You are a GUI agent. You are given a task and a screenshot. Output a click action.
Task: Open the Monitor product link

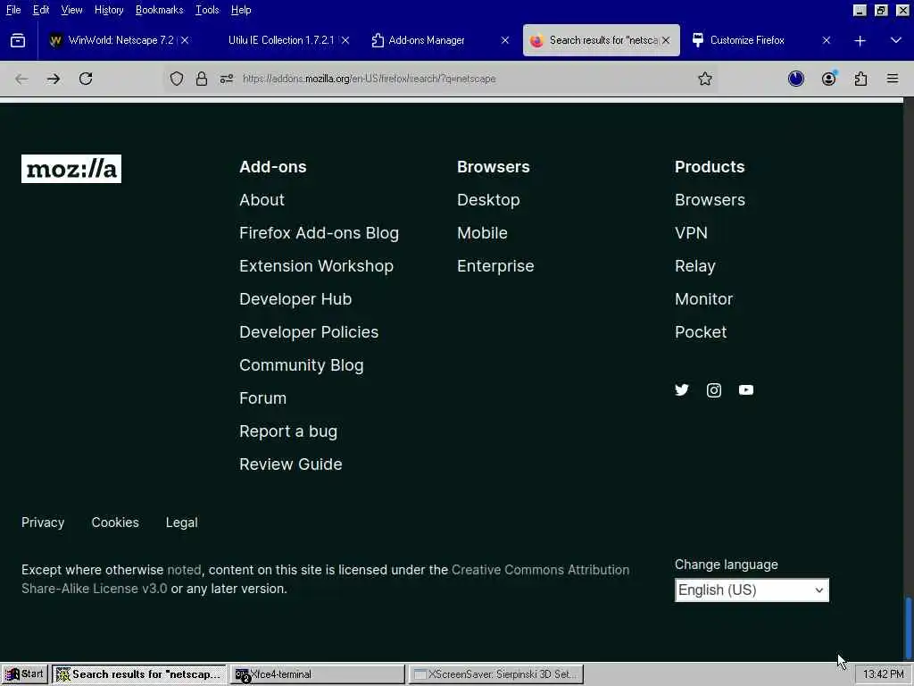tap(703, 299)
